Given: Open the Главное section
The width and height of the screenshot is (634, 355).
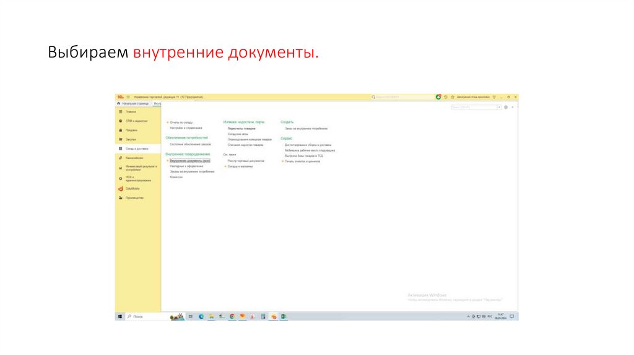Looking at the screenshot, I should tap(131, 111).
